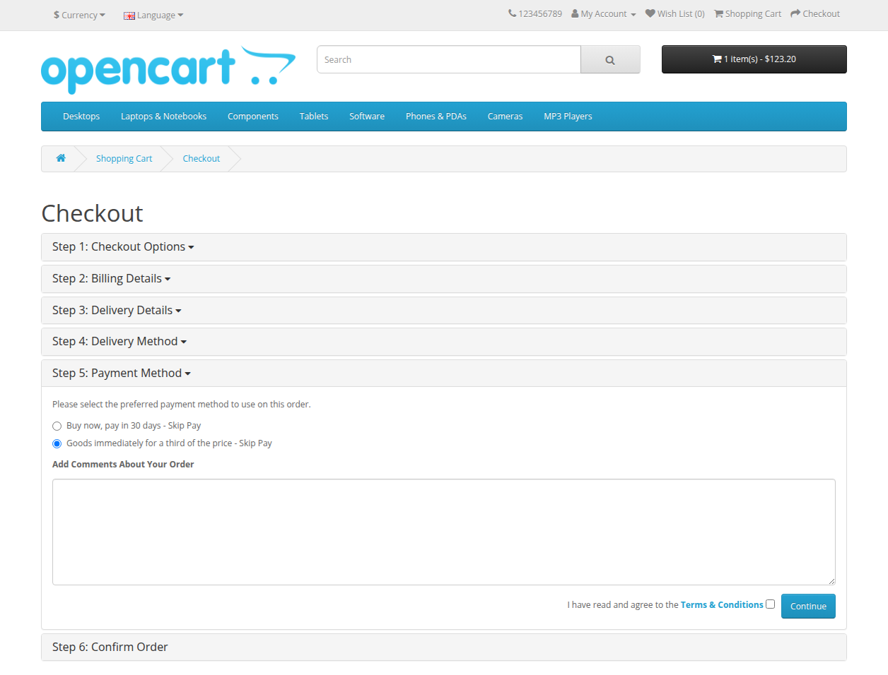Click the heart Wish List icon
Viewport: 888px width, 675px height.
[650, 13]
